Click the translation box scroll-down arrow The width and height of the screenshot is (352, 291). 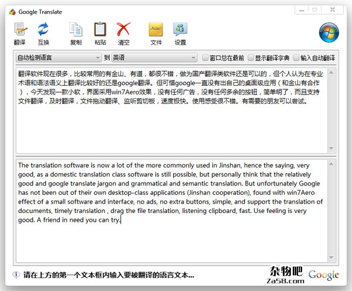[x=331, y=258]
